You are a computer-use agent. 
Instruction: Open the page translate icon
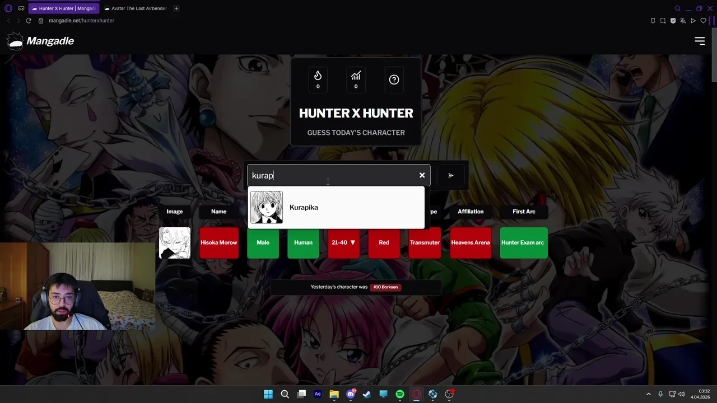tap(683, 21)
